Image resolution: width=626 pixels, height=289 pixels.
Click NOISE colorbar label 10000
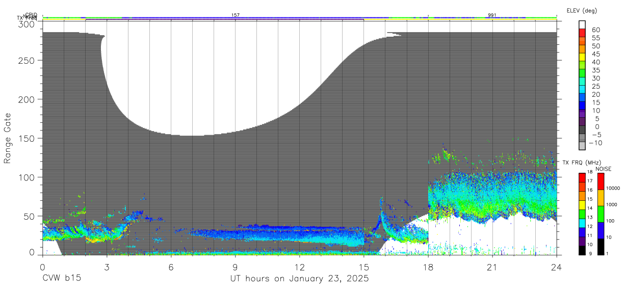[614, 188]
